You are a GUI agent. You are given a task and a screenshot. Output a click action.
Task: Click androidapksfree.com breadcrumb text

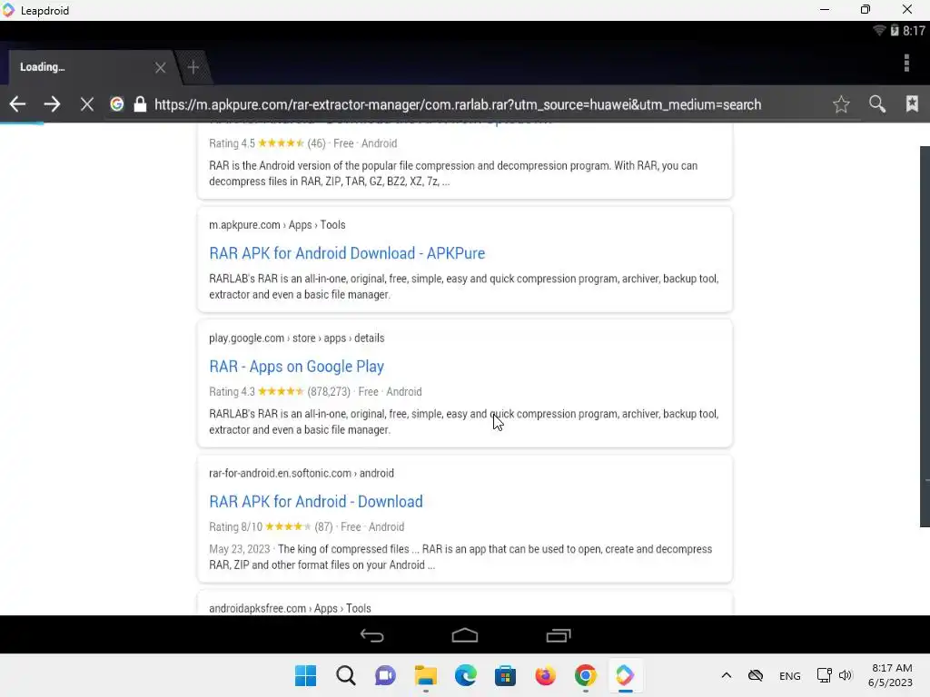pyautogui.click(x=290, y=608)
